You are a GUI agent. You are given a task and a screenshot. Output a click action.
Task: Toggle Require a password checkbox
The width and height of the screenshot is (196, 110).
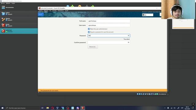tap(89, 32)
